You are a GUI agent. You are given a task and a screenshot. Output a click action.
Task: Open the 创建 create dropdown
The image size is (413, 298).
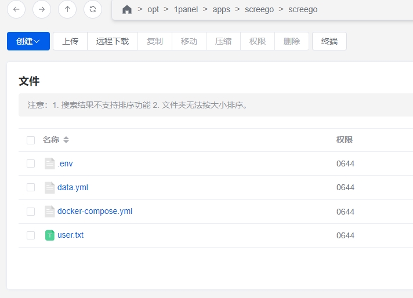(28, 41)
